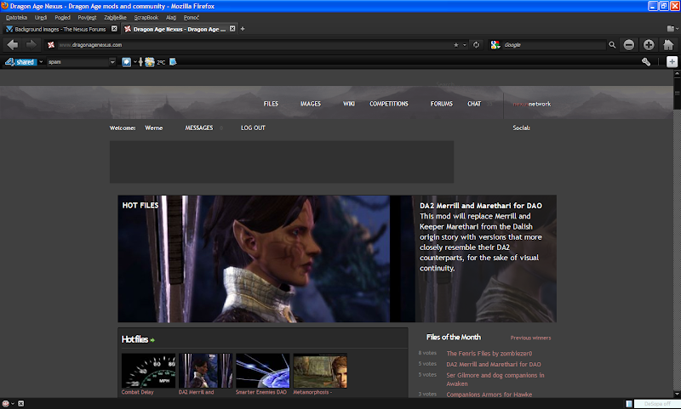Open the wrench options icon

[x=646, y=62]
